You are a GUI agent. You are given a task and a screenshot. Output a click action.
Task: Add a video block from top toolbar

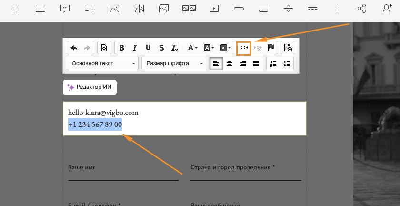[x=214, y=9]
